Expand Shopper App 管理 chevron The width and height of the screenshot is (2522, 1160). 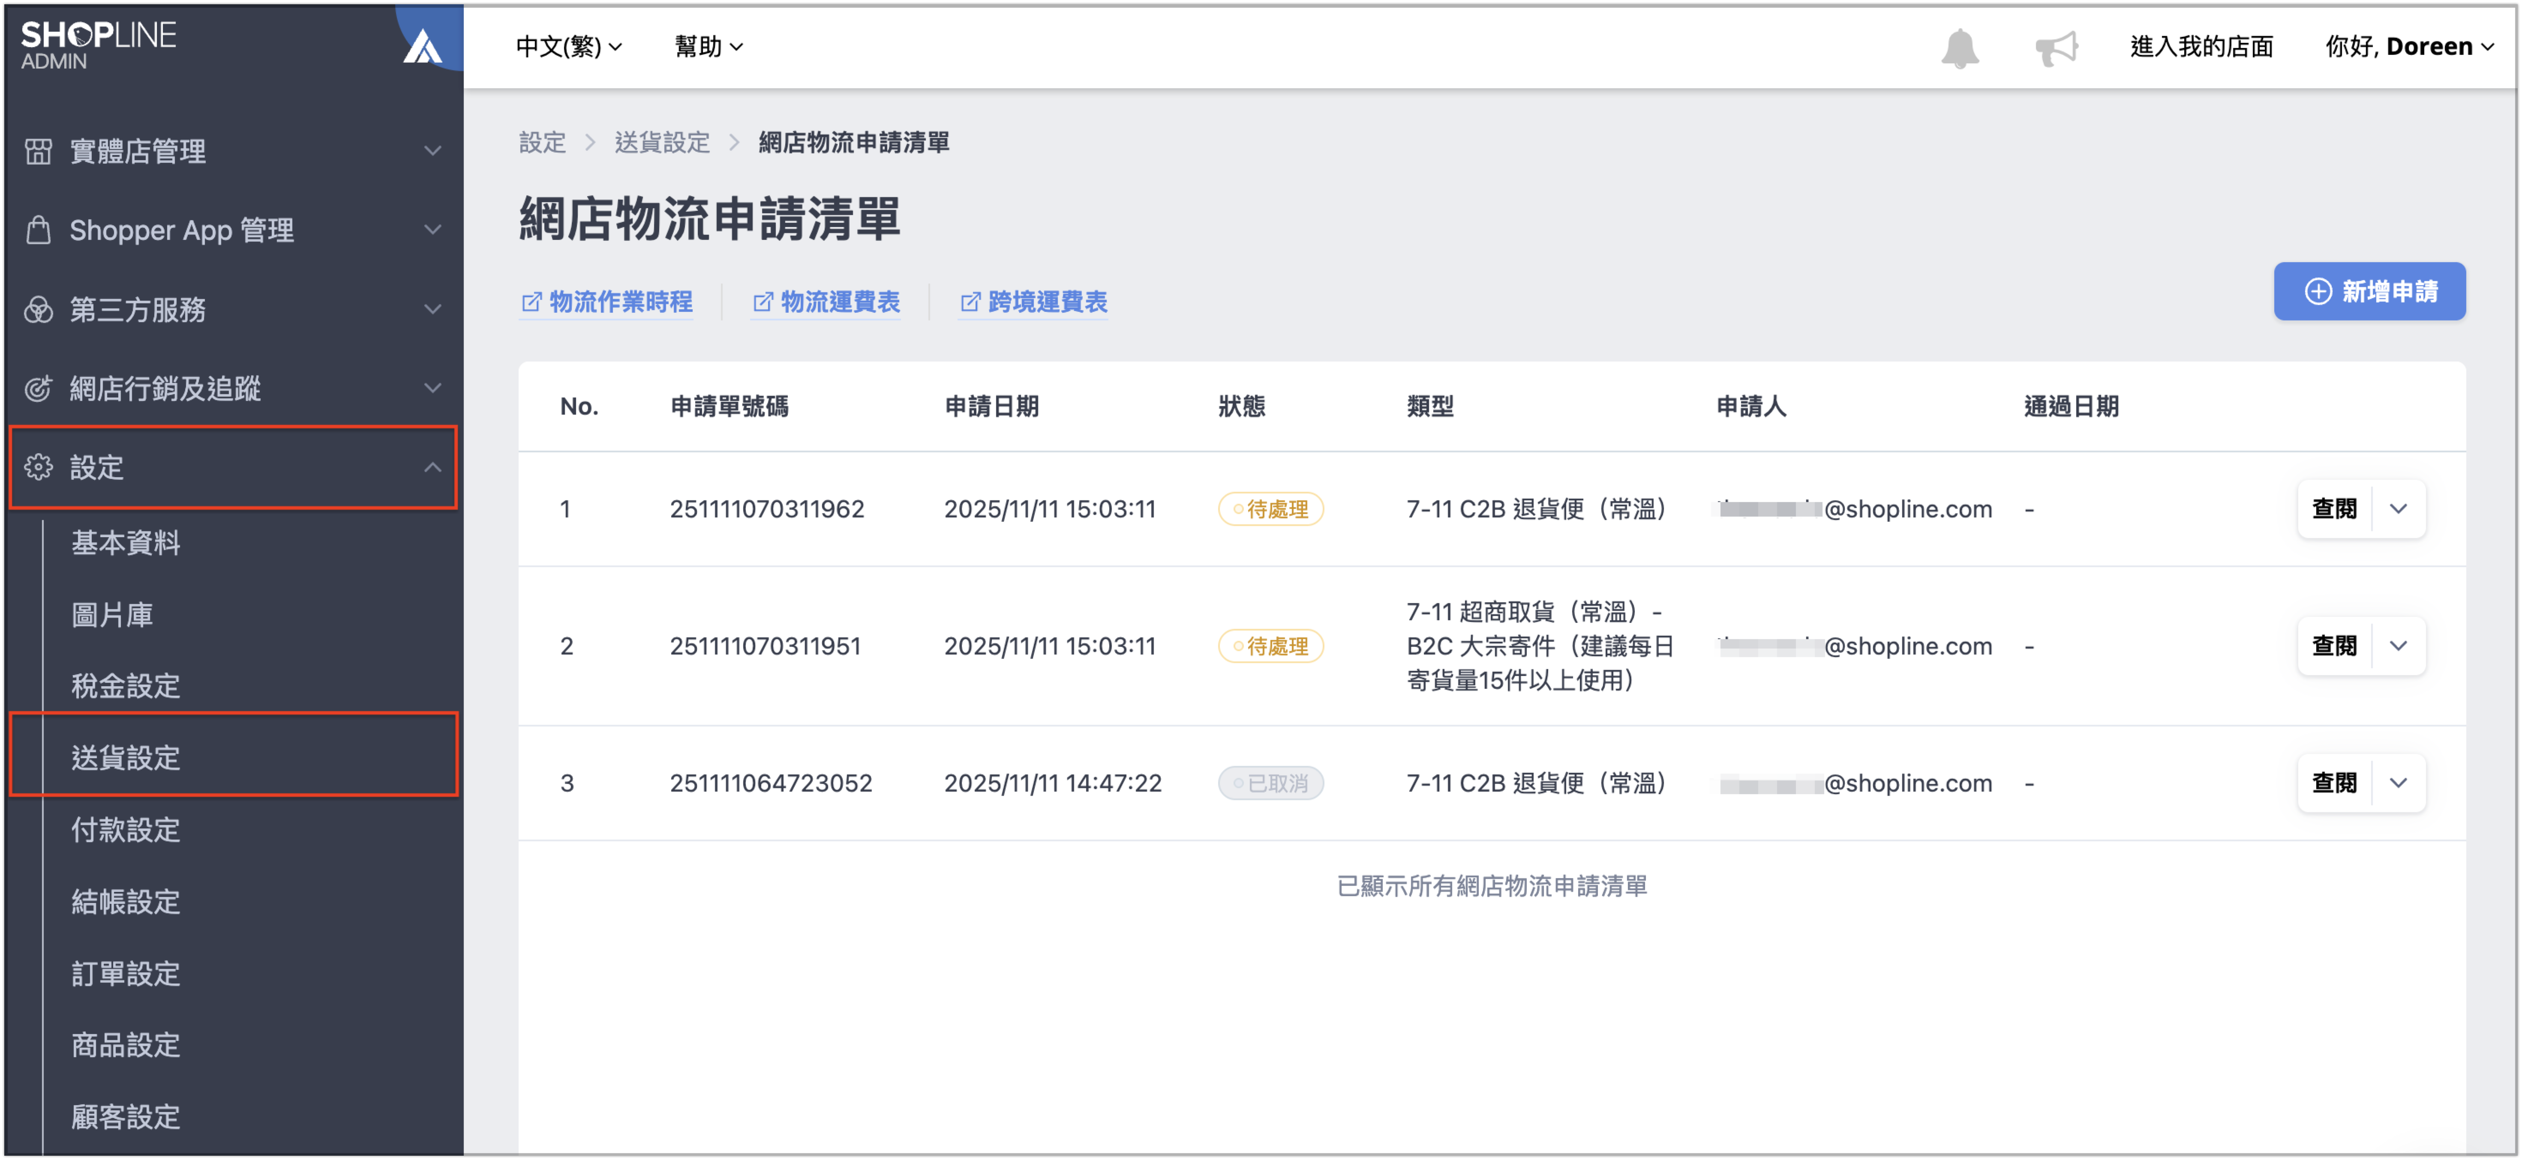[433, 230]
